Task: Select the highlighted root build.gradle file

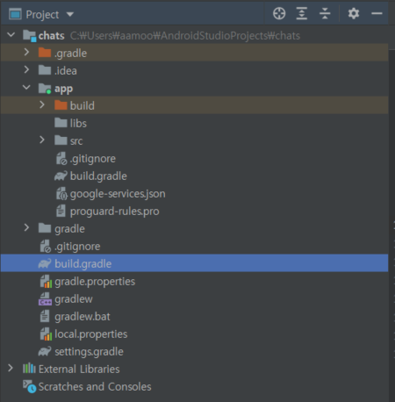Action: [x=194, y=263]
